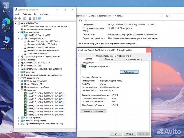Click the Видеоадаптеры category icon
This screenshot has width=184, height=138.
tap(22, 32)
